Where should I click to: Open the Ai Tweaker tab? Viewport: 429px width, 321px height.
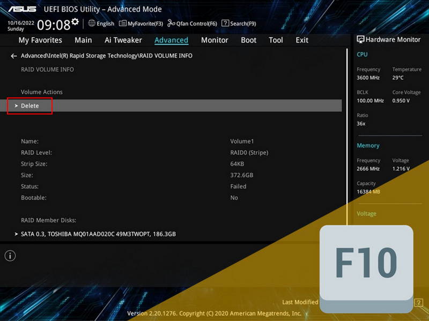[123, 40]
